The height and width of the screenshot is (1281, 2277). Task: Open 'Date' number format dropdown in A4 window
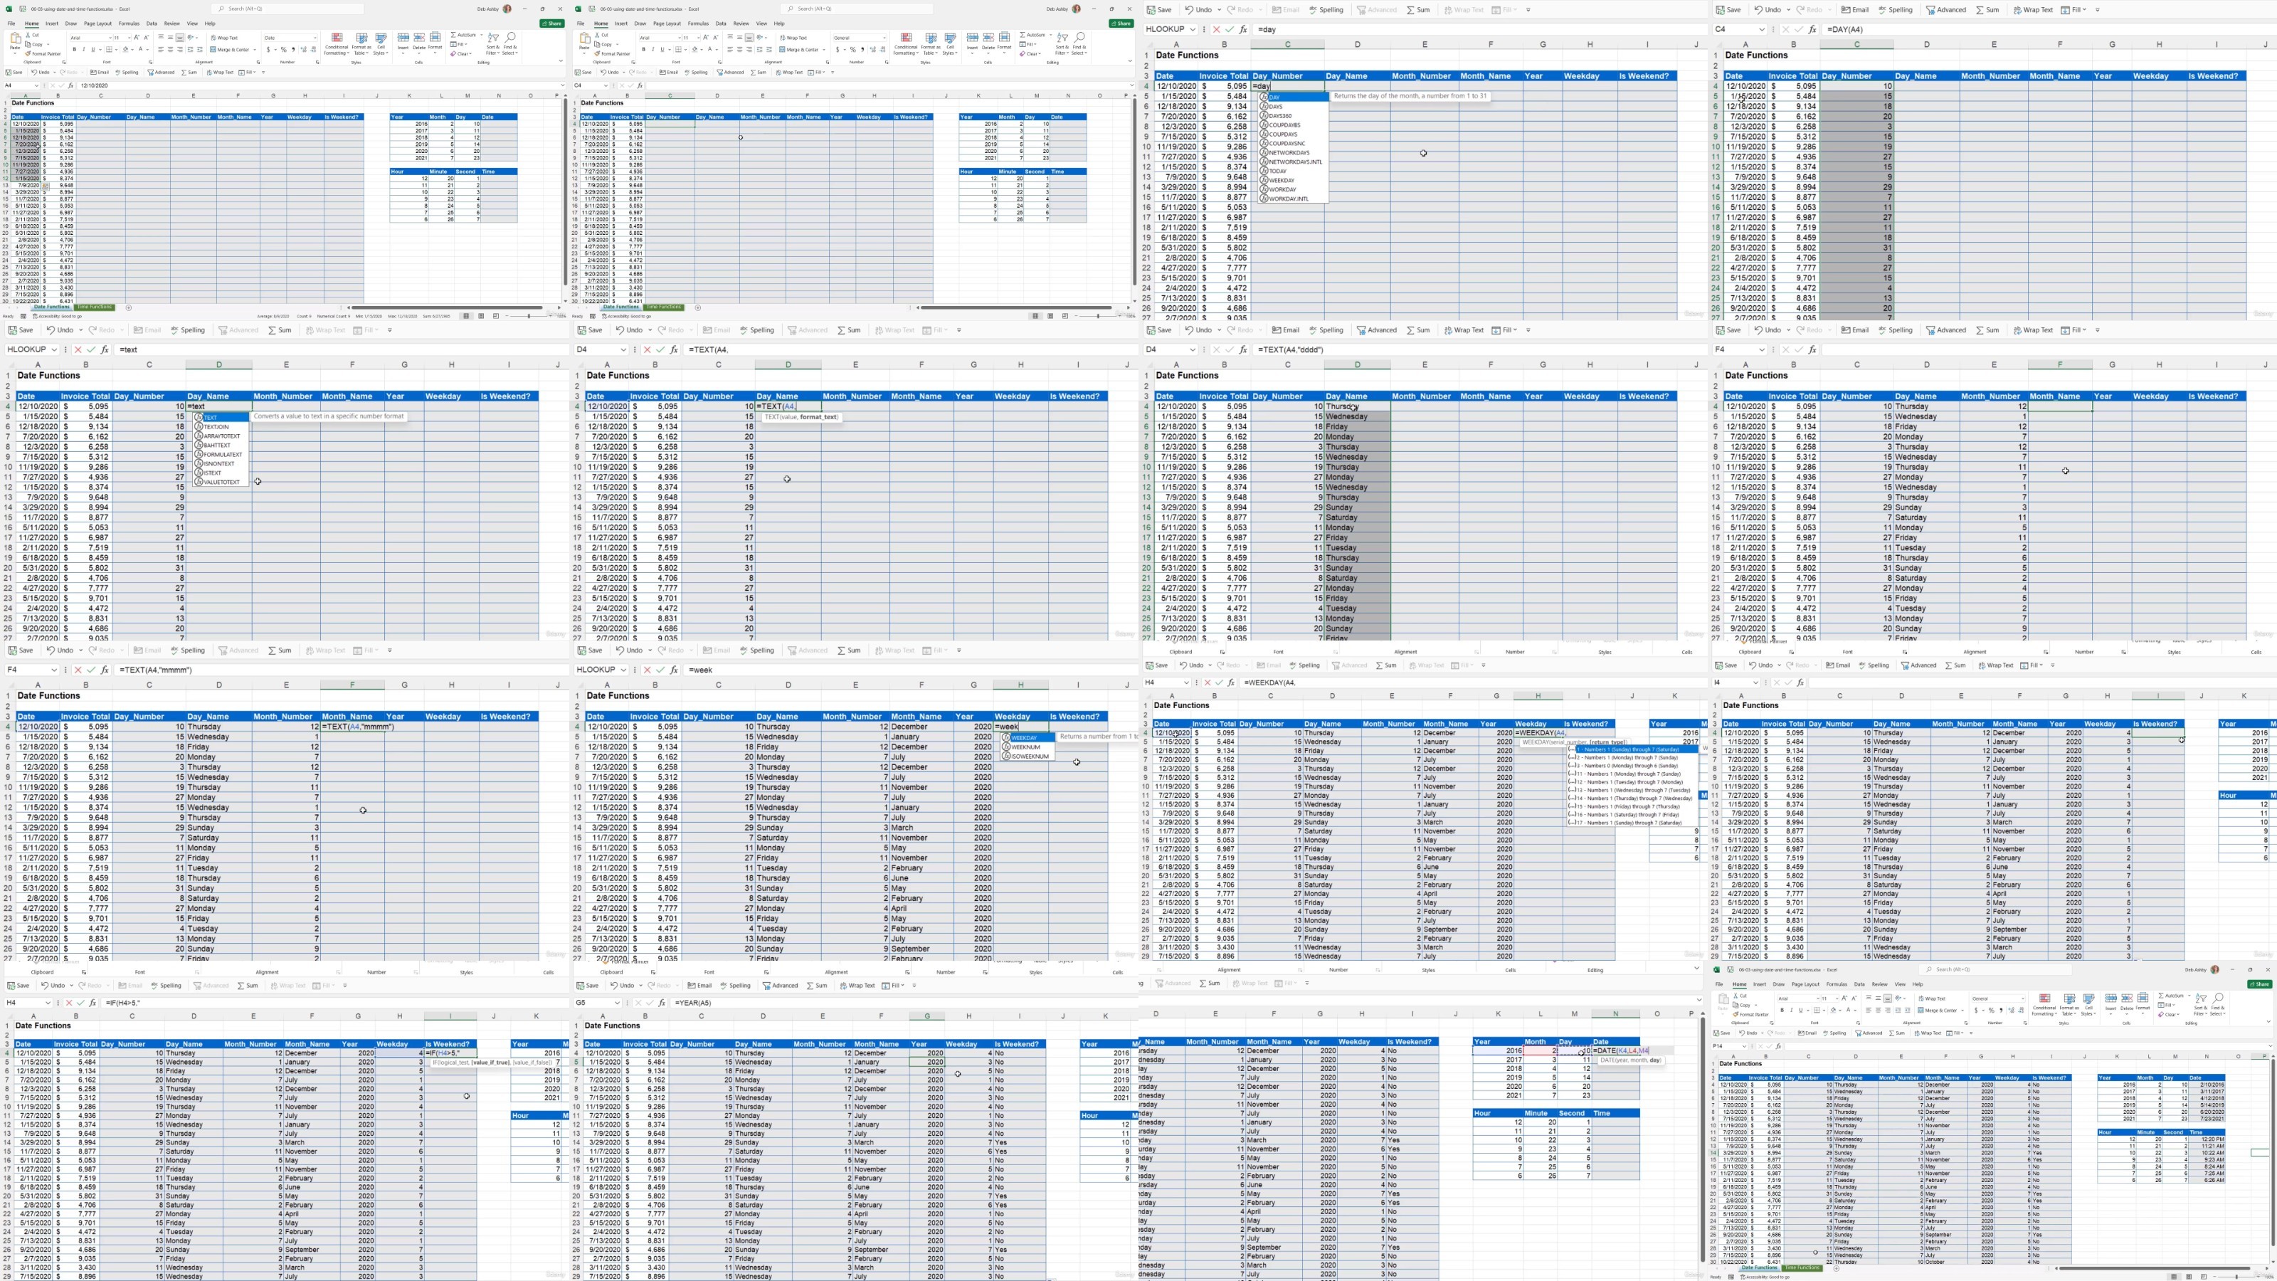point(315,38)
